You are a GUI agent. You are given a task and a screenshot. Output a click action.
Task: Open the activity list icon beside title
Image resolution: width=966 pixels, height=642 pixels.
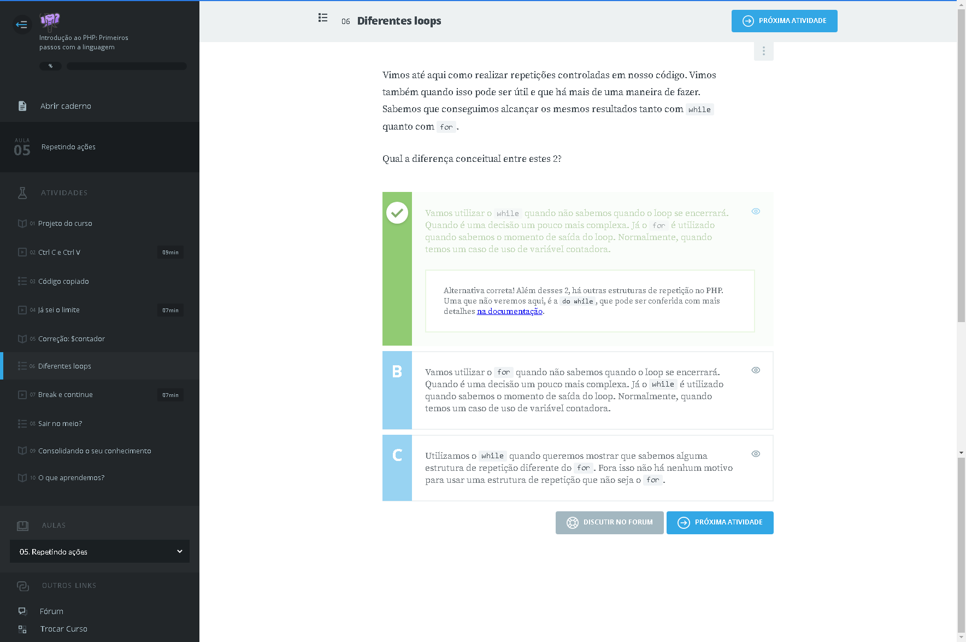coord(323,18)
